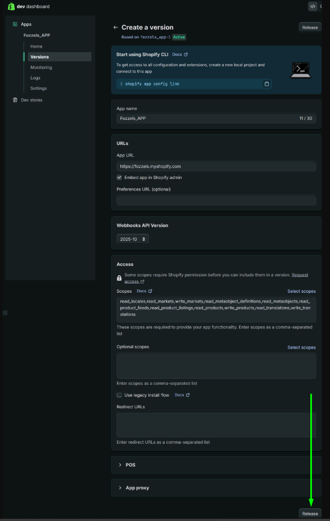Open Settings in sidebar
This screenshot has width=330, height=521.
(x=38, y=89)
